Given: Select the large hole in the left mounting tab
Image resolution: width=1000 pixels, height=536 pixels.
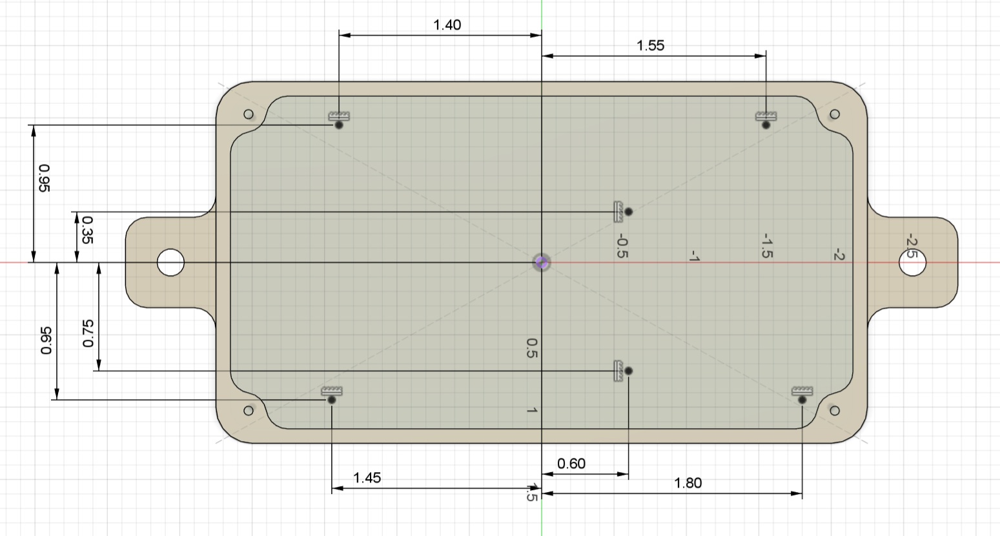Looking at the screenshot, I should (x=171, y=262).
